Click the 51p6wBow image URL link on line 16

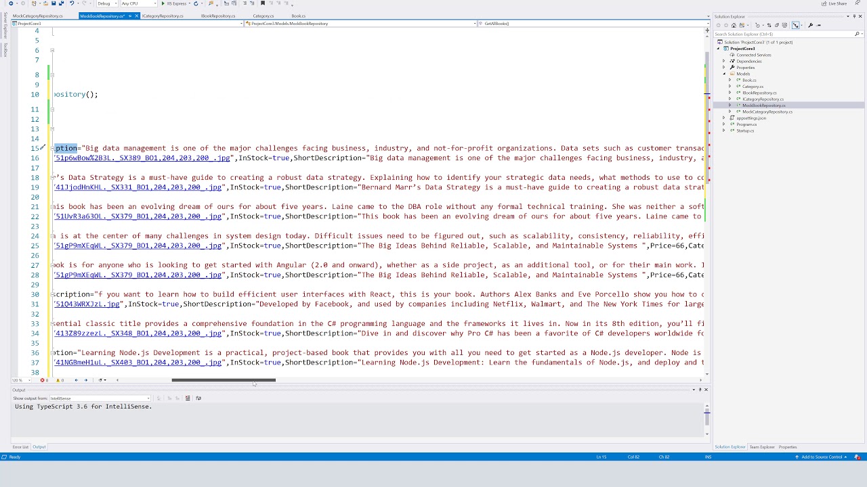[x=142, y=158]
